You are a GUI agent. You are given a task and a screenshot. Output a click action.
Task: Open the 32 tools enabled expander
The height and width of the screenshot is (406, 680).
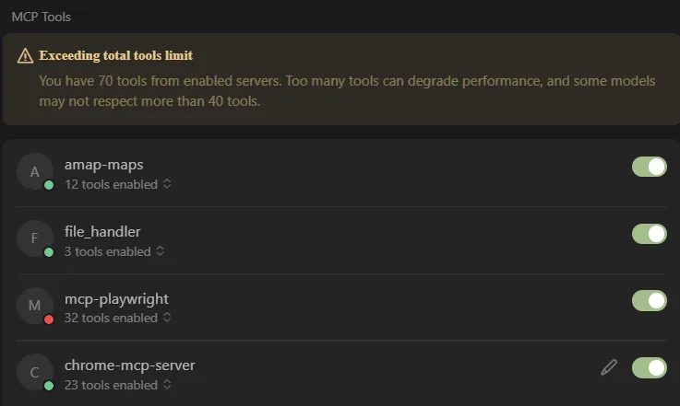118,319
